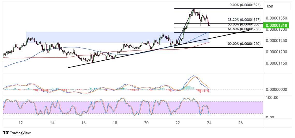This screenshot has height=138, width=295.
Task: Select the blue shaded resistance zone rectangle
Action: (117, 37)
